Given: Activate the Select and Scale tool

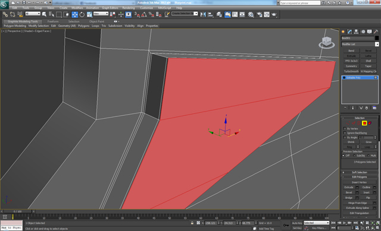Looking at the screenshot, I should 89,14.
